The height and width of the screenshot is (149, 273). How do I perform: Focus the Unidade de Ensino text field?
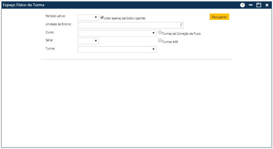tap(128, 25)
